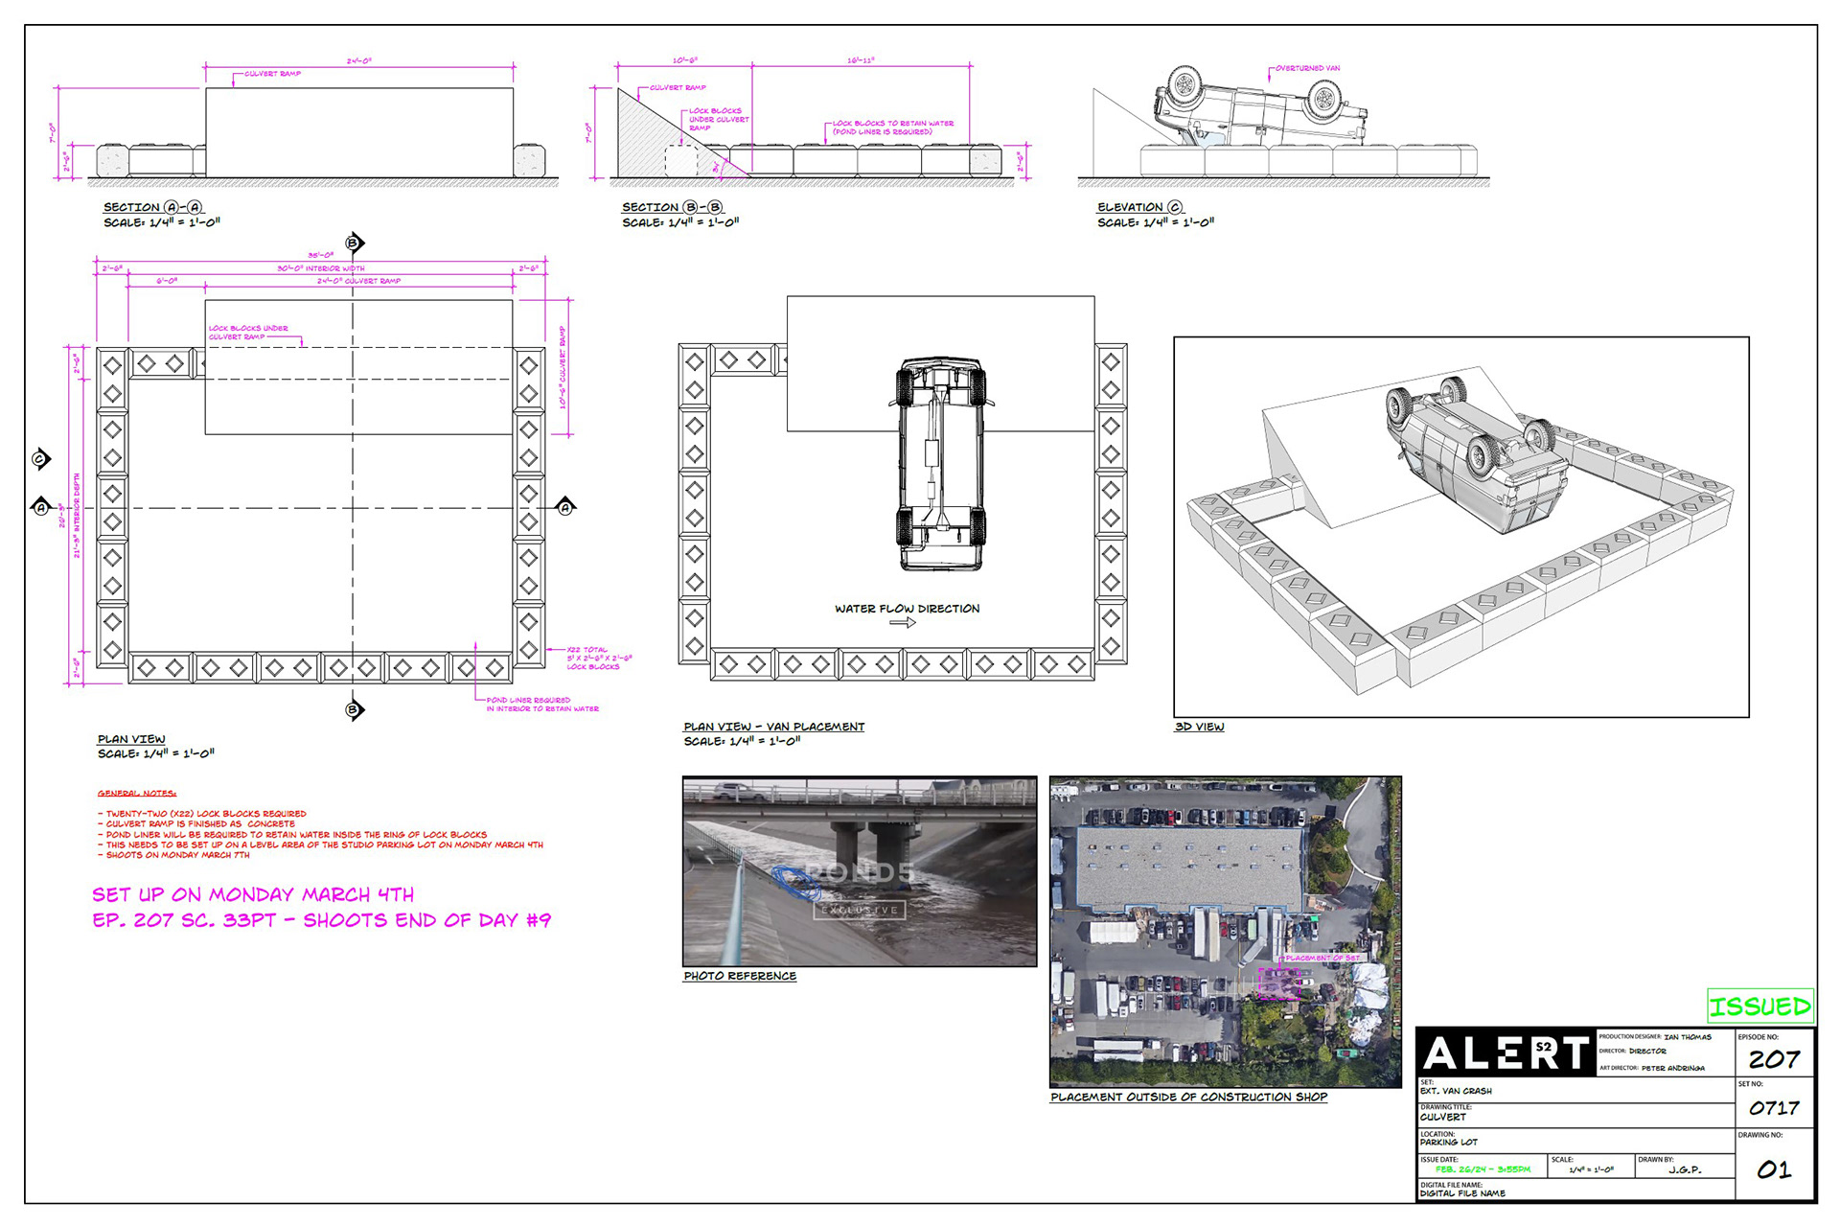Viewport: 1840px width, 1226px height.
Task: Click the aerial parking lot photo
Action: coord(1225,931)
